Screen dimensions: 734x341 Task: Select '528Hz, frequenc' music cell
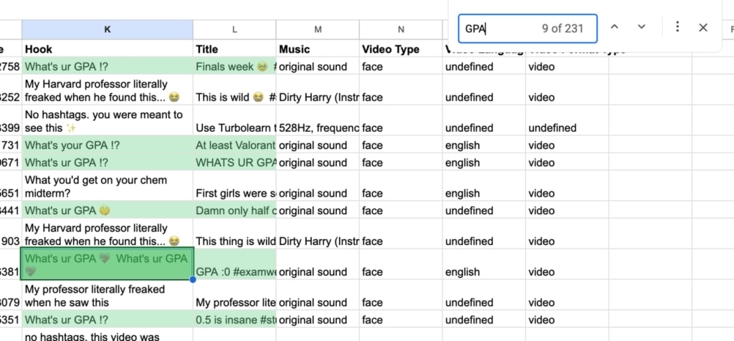(x=318, y=128)
